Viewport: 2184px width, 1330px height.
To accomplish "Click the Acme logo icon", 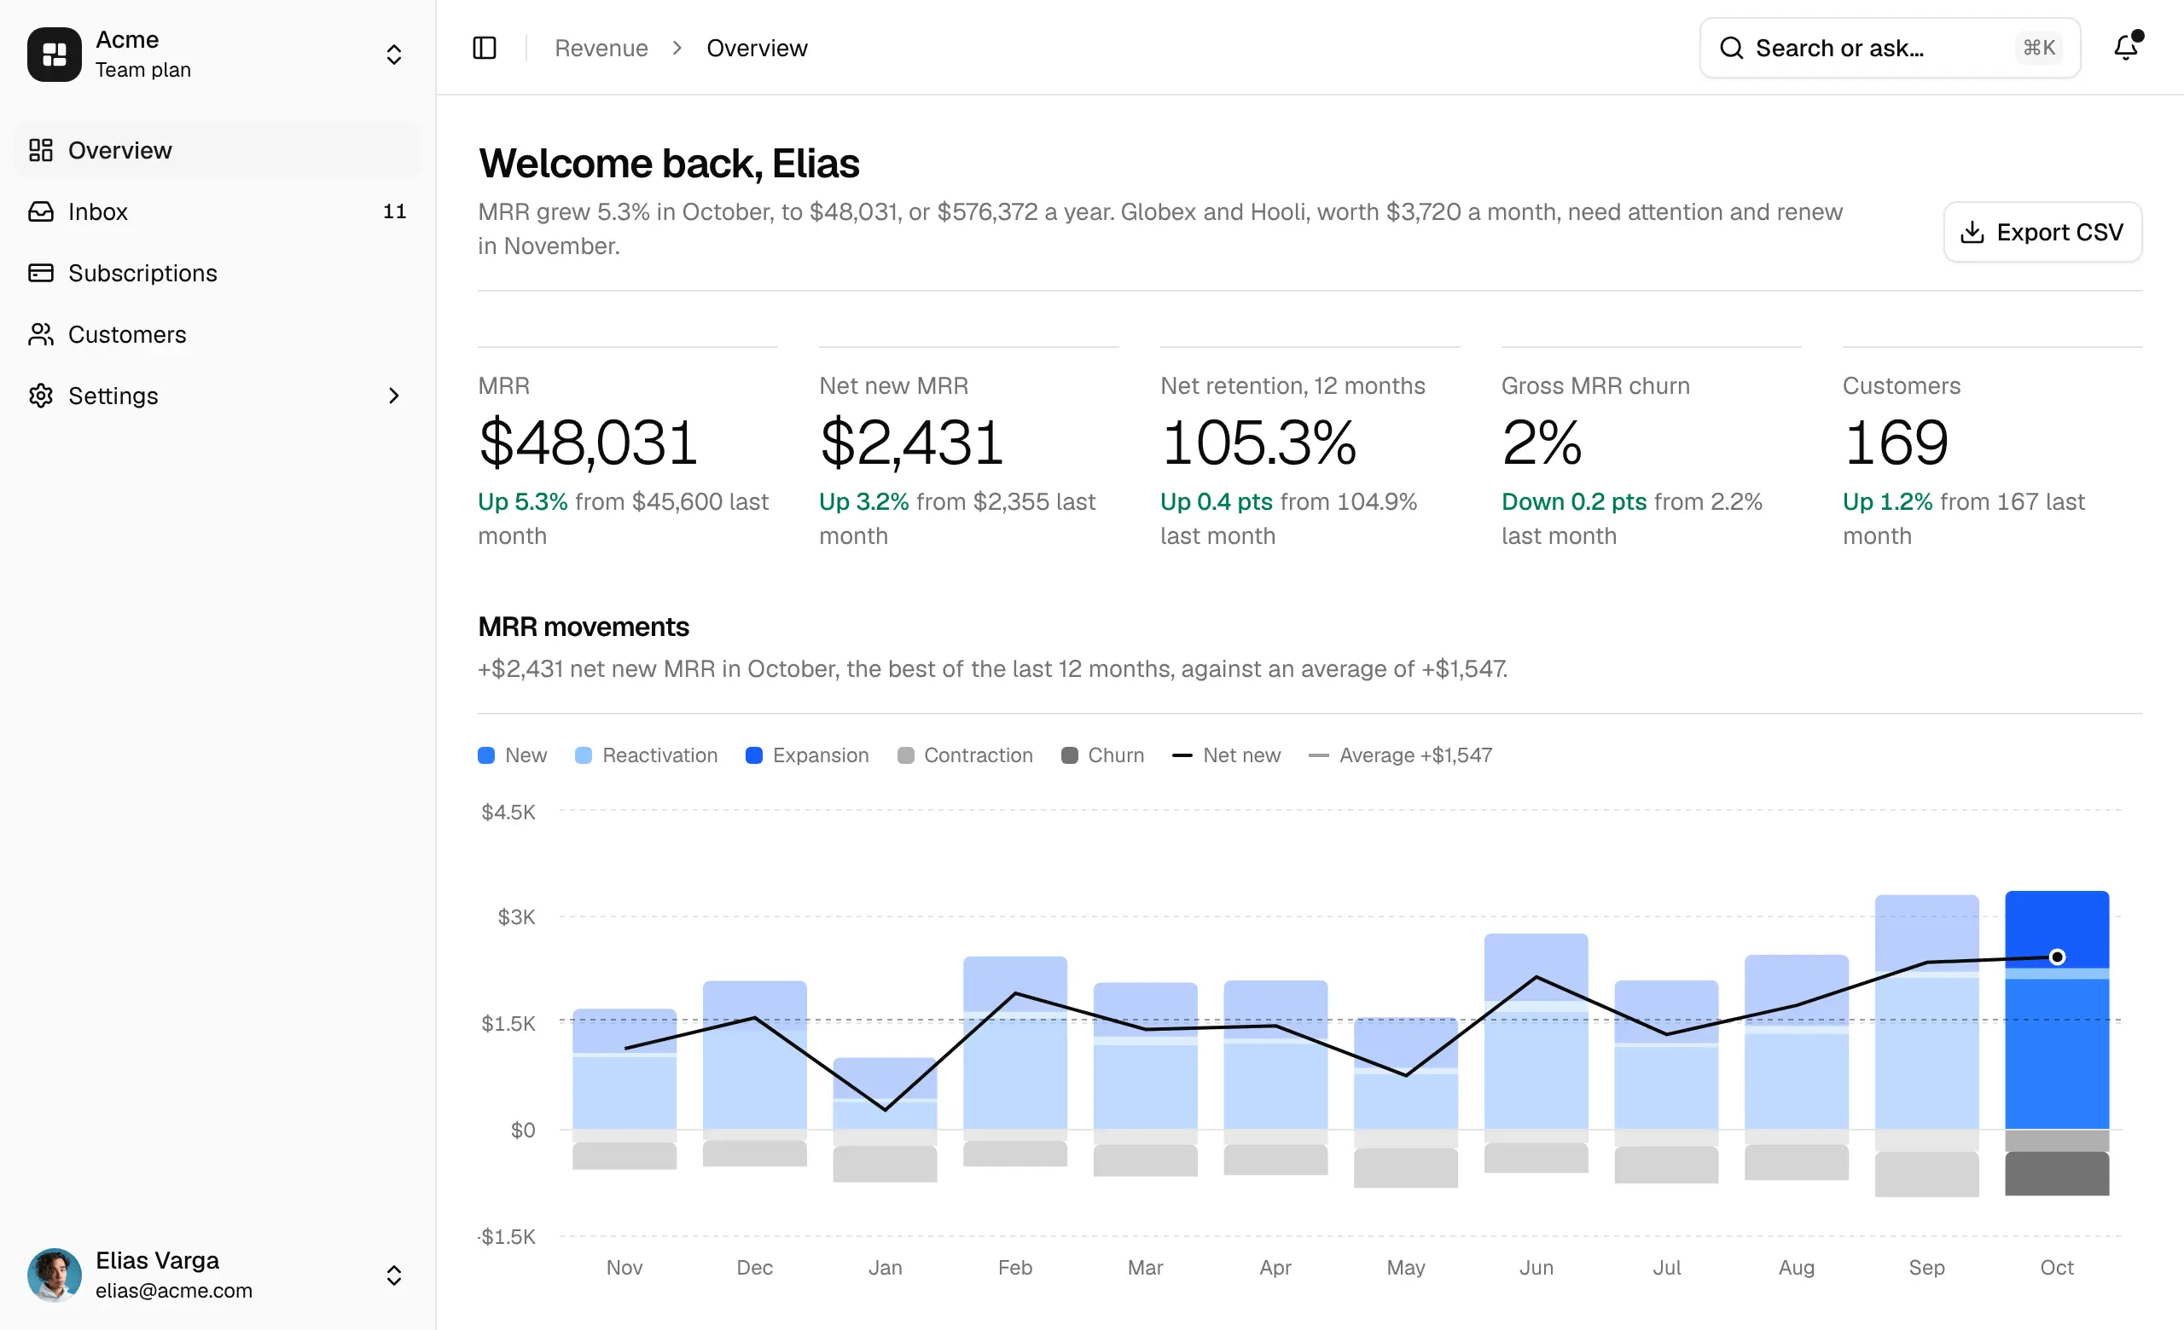I will click(54, 54).
